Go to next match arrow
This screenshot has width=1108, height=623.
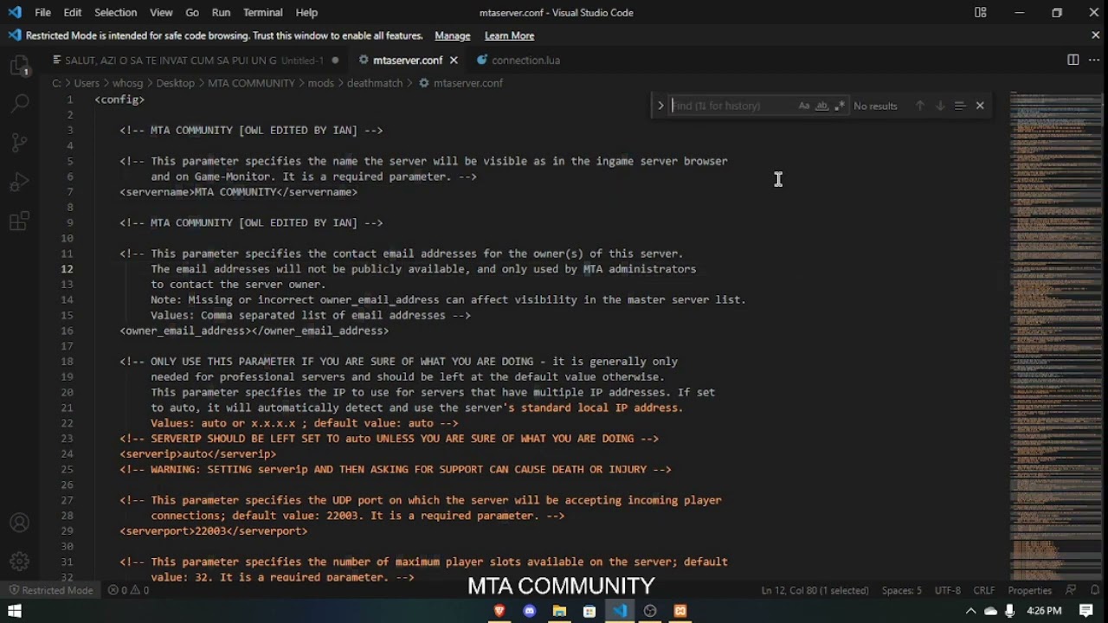(x=939, y=106)
